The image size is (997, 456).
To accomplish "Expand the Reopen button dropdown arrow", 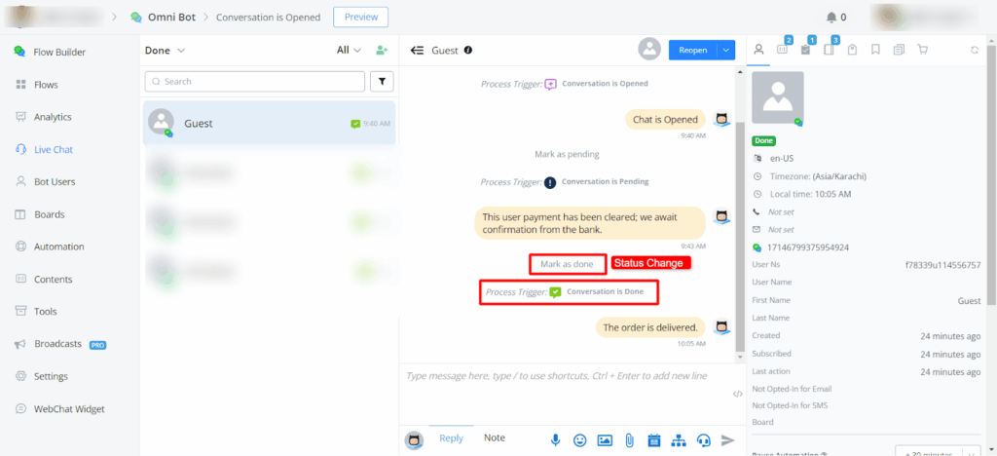I will click(x=724, y=50).
